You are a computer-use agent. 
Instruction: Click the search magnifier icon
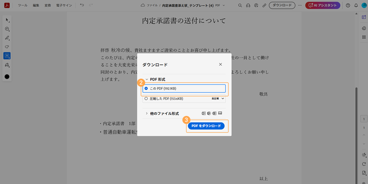[x=240, y=5]
